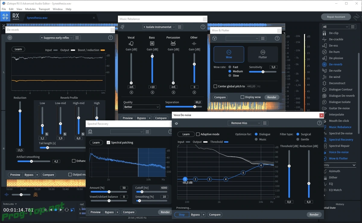Screen dimensions: 362x223
Task: Optimize Voice De-noise for Music
Action: tap(256, 139)
